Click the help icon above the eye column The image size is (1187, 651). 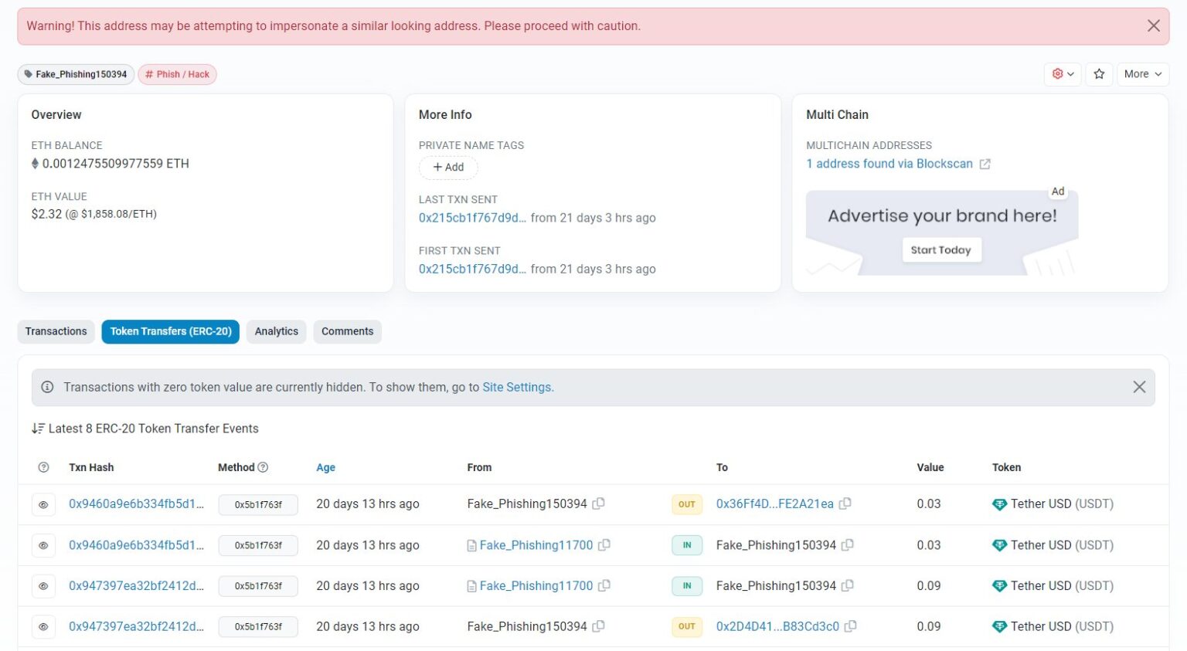(x=43, y=467)
